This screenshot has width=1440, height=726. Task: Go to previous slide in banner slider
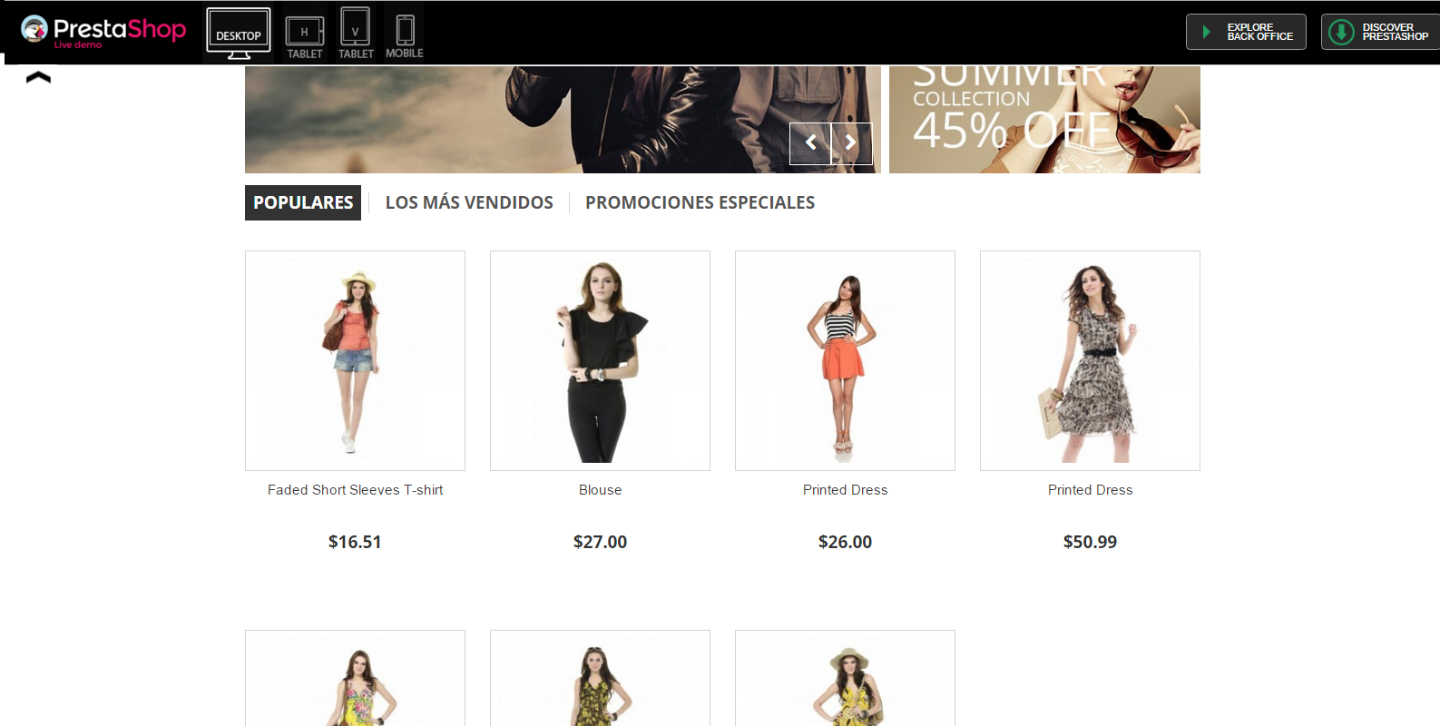(810, 142)
